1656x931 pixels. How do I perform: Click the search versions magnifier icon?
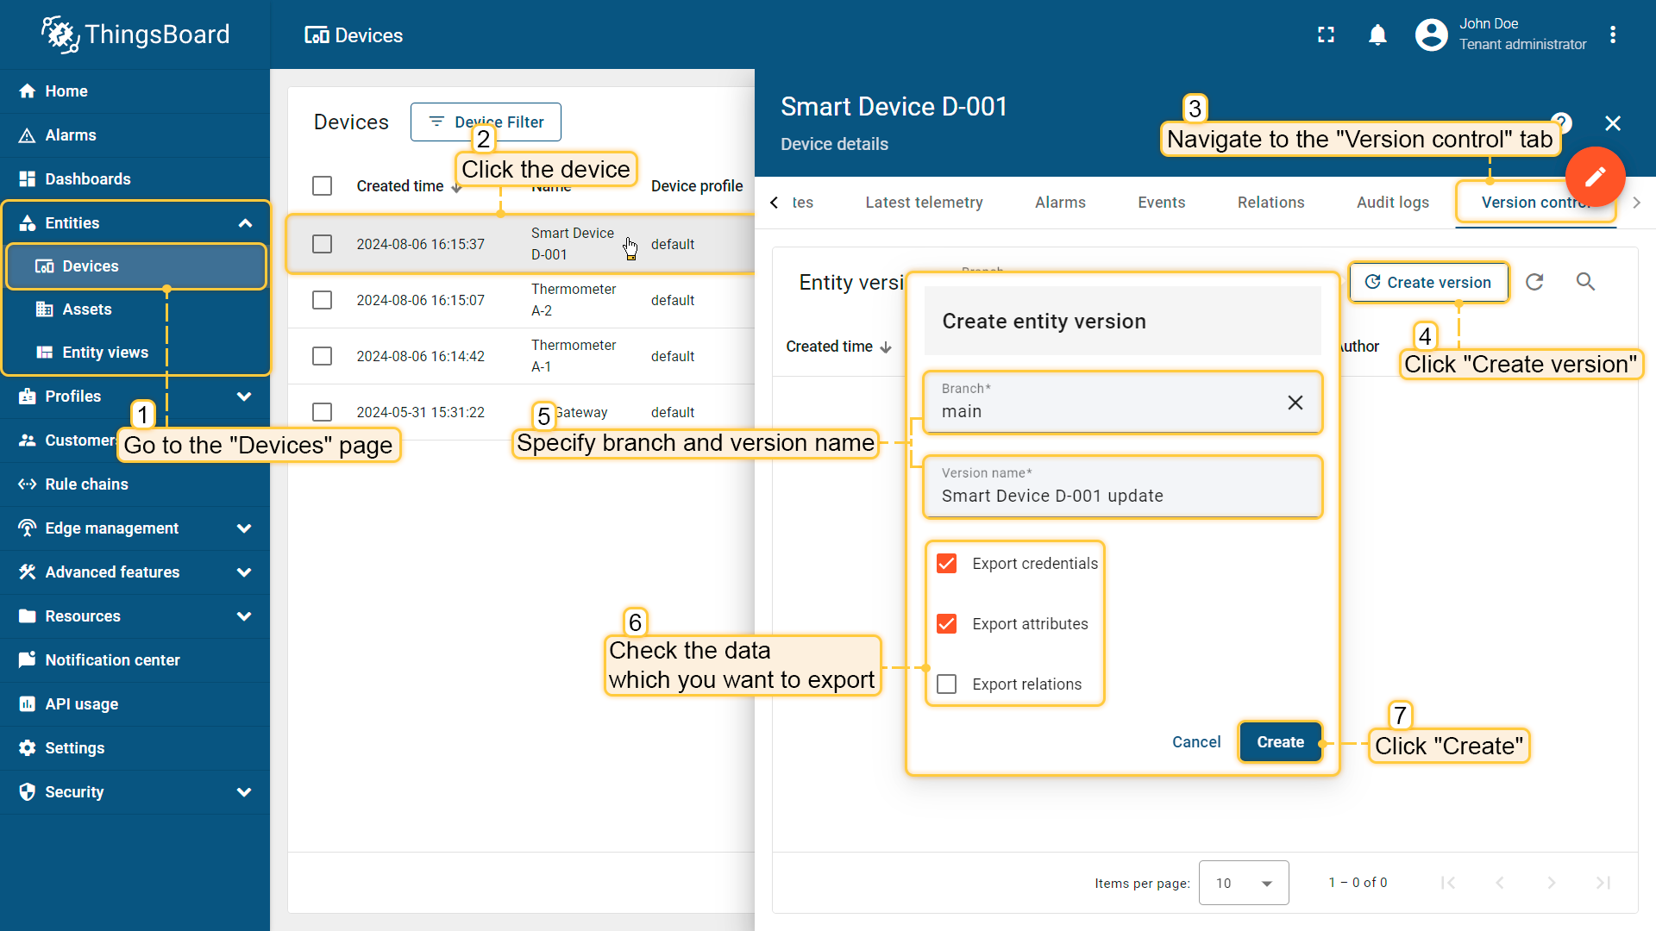coord(1585,282)
